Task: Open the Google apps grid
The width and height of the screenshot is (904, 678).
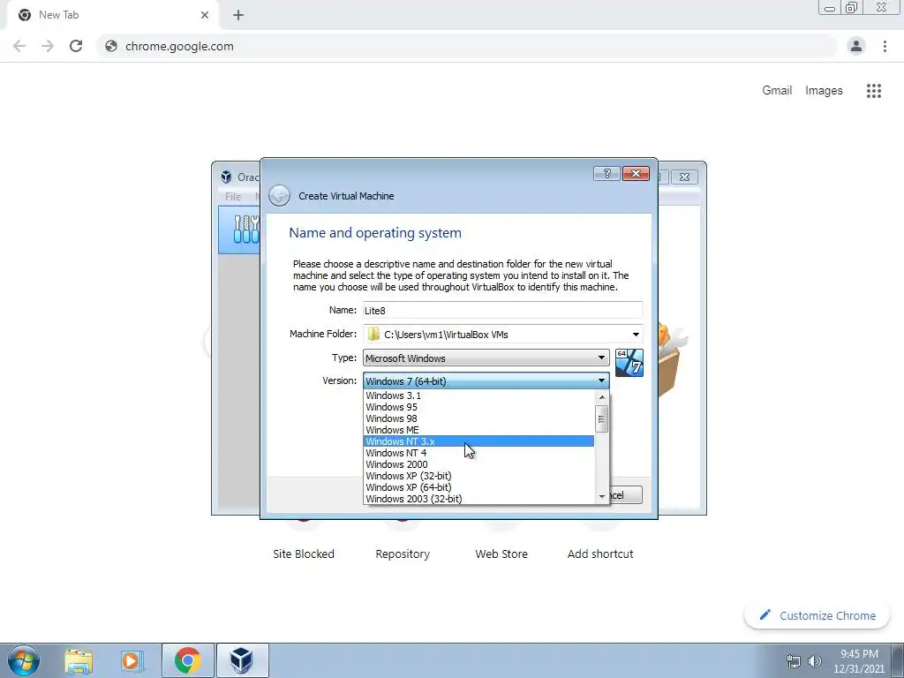Action: pos(873,91)
